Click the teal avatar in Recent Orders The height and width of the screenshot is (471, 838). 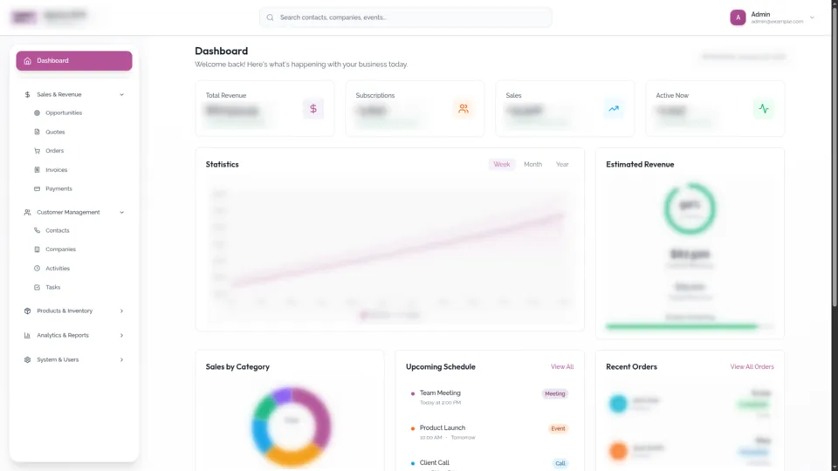pyautogui.click(x=618, y=404)
